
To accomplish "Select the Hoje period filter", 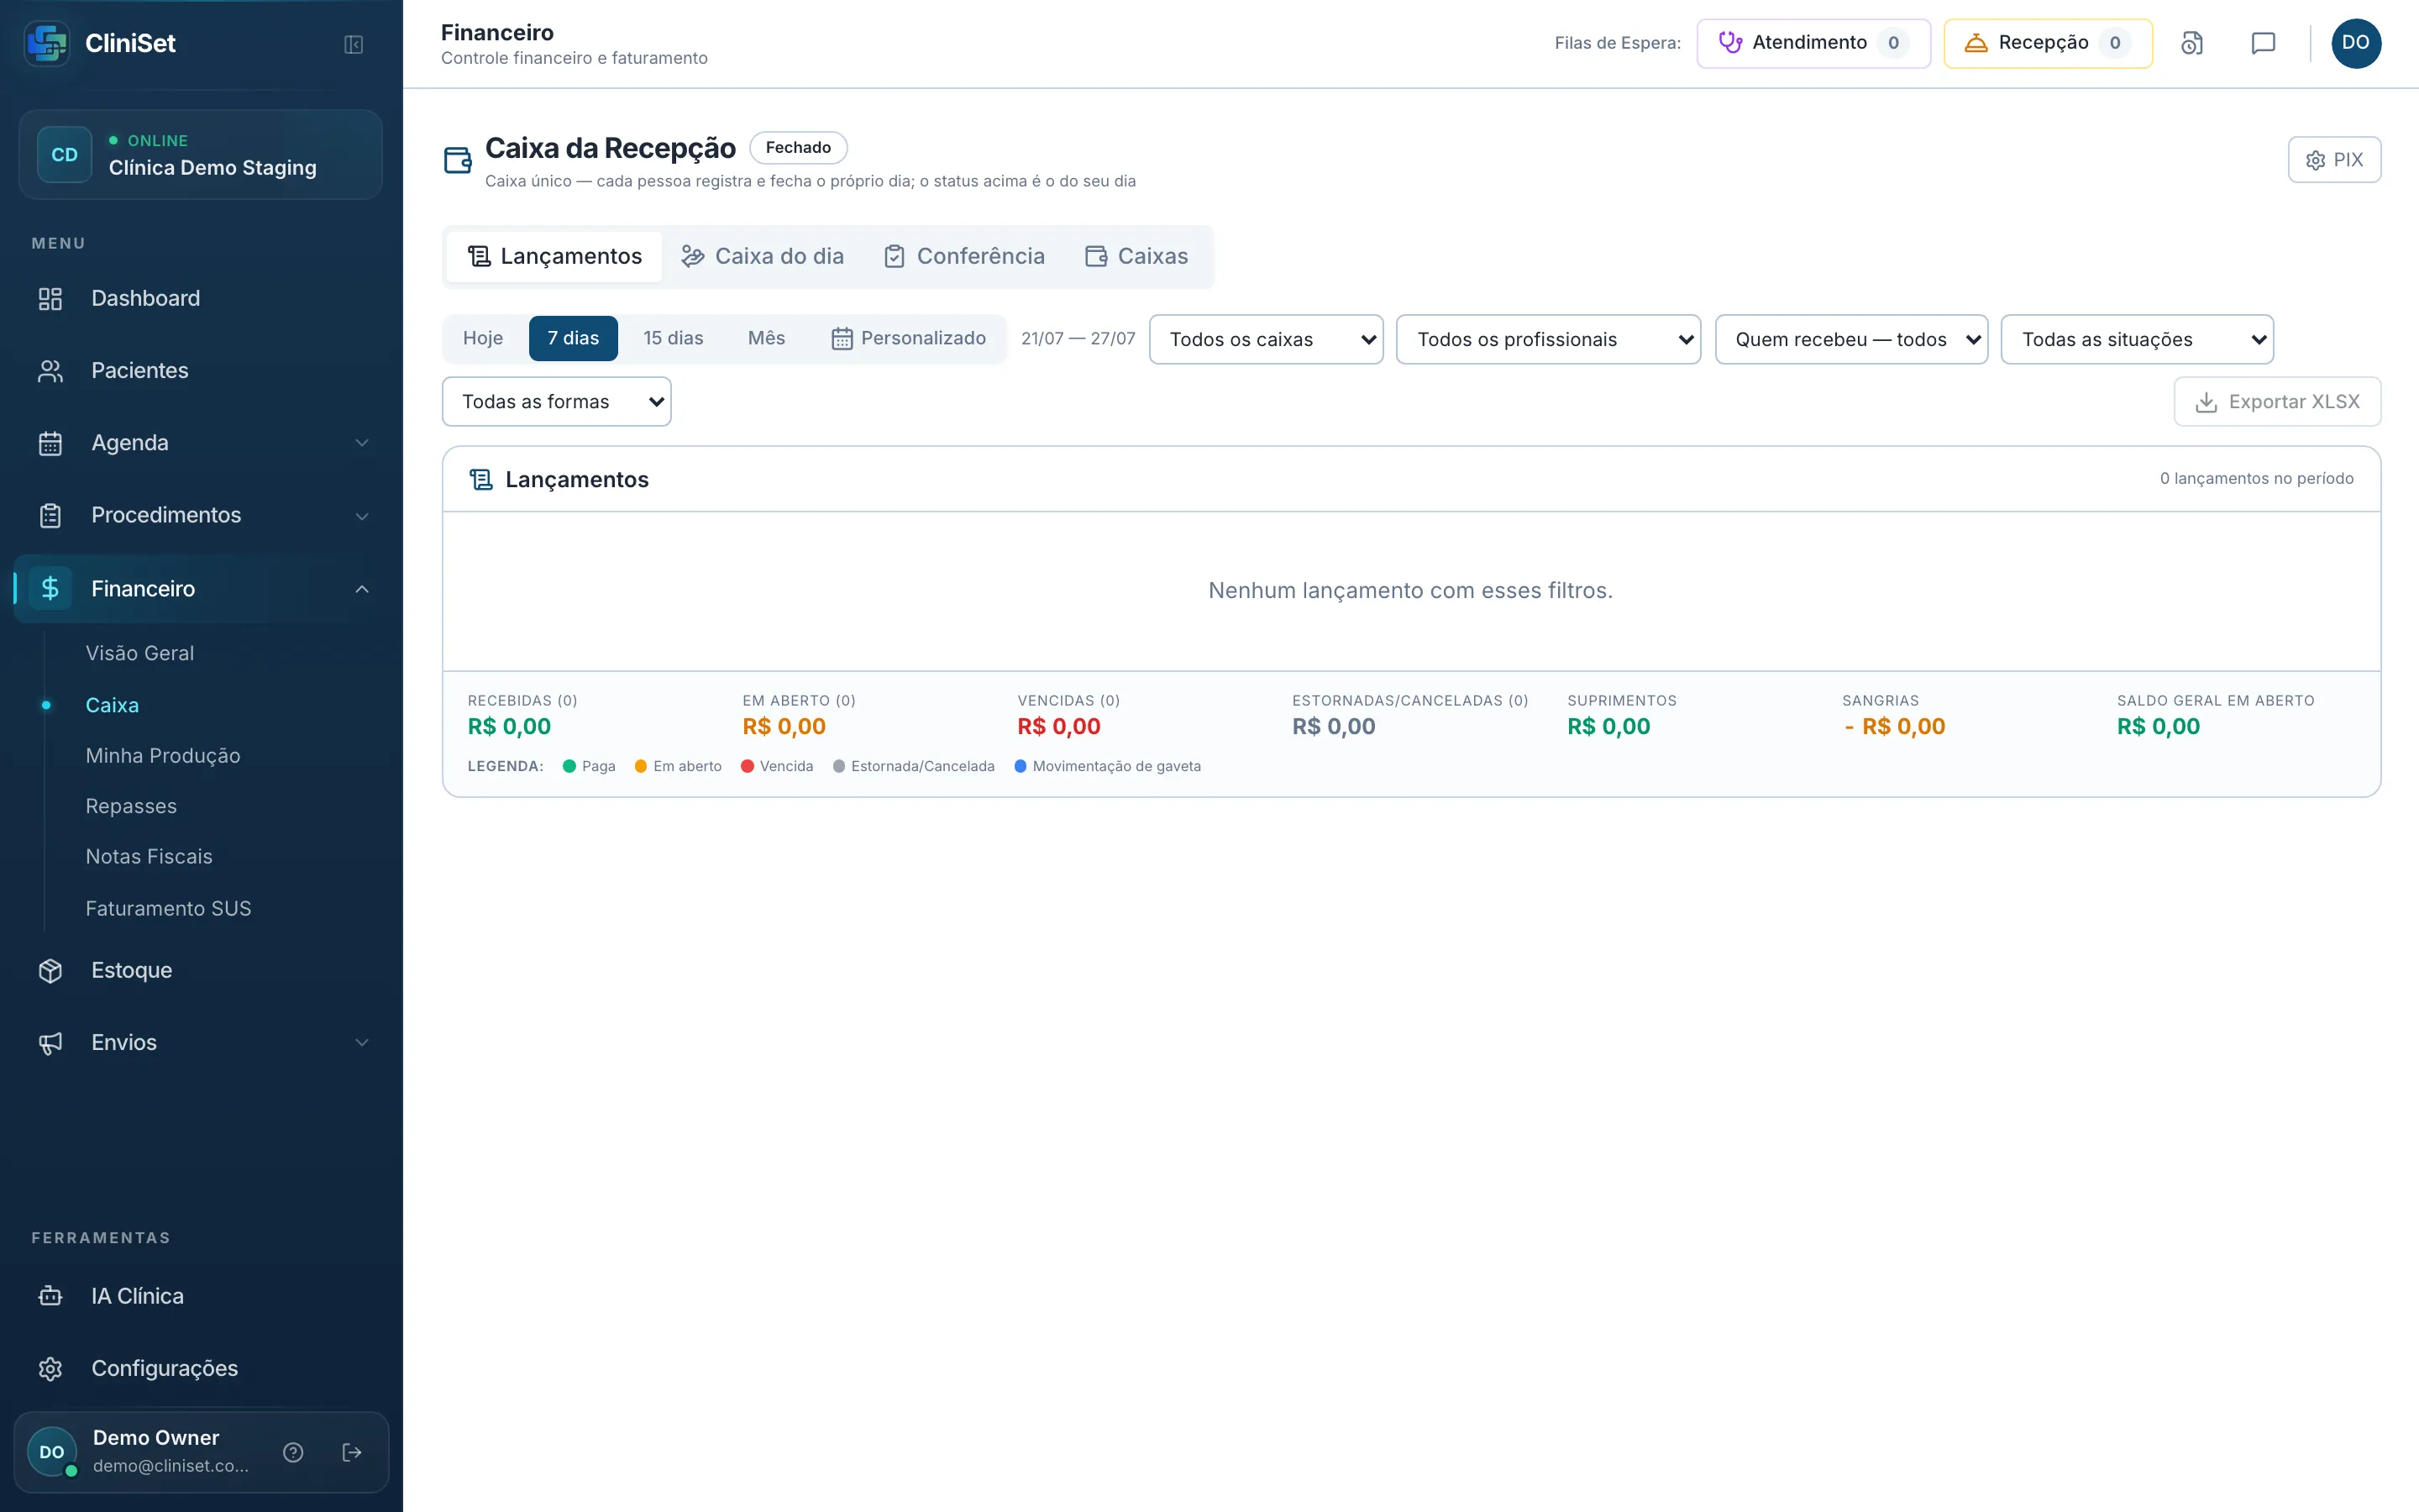I will click(x=483, y=338).
